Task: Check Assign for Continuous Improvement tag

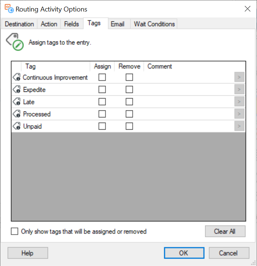Action: [102, 77]
